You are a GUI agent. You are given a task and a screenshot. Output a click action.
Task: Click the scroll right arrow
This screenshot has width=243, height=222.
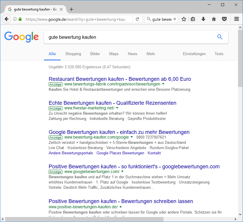[235, 219]
